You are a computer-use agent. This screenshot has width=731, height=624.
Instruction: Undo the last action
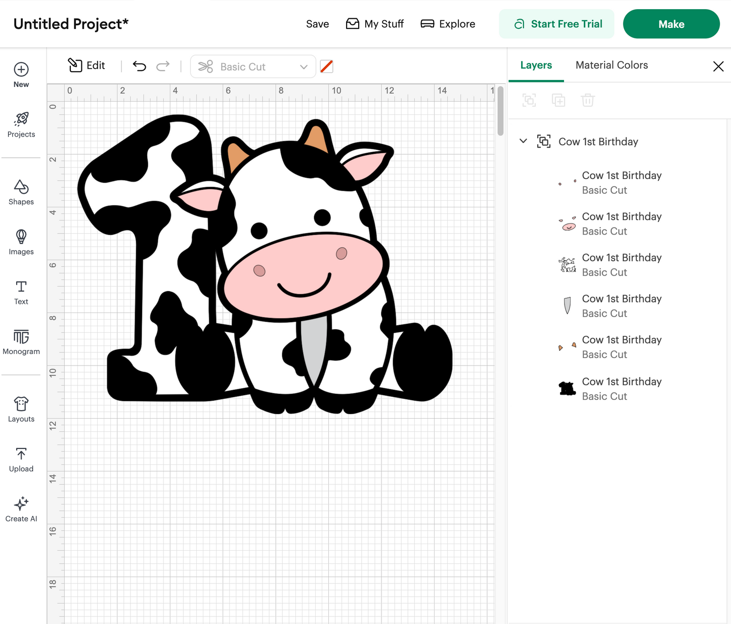pyautogui.click(x=139, y=66)
